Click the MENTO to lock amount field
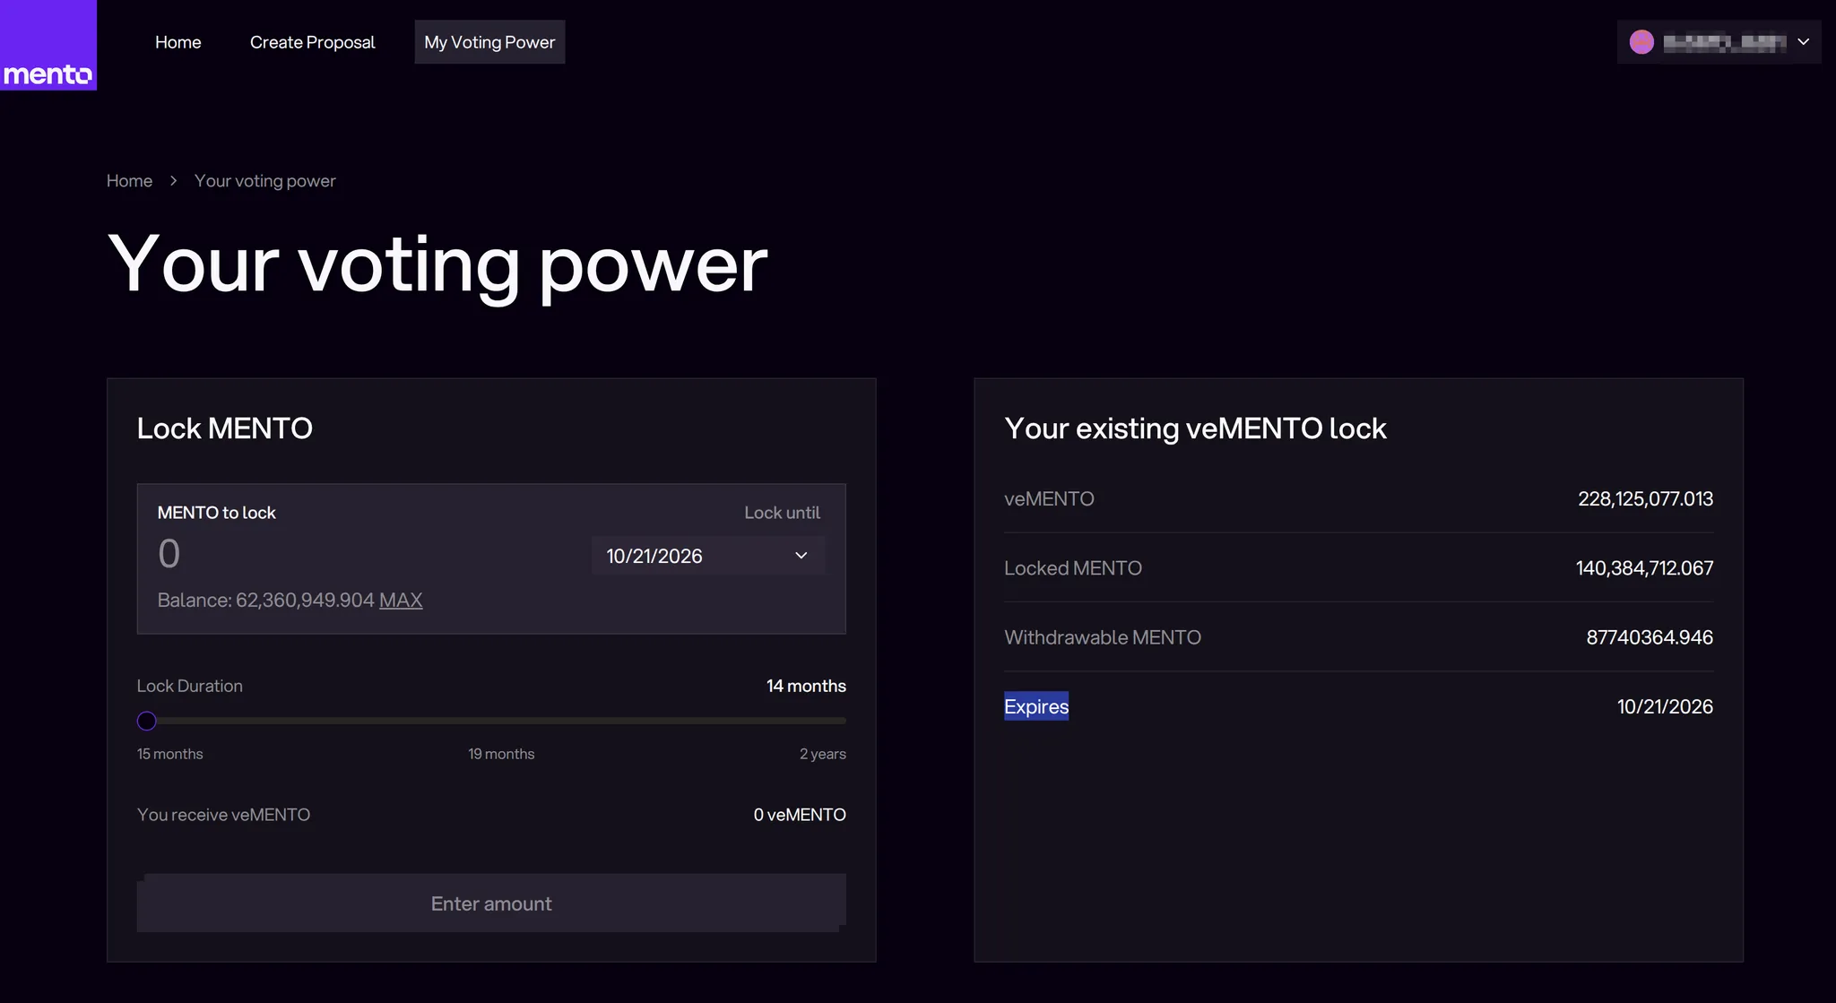The width and height of the screenshot is (1836, 1003). click(359, 554)
